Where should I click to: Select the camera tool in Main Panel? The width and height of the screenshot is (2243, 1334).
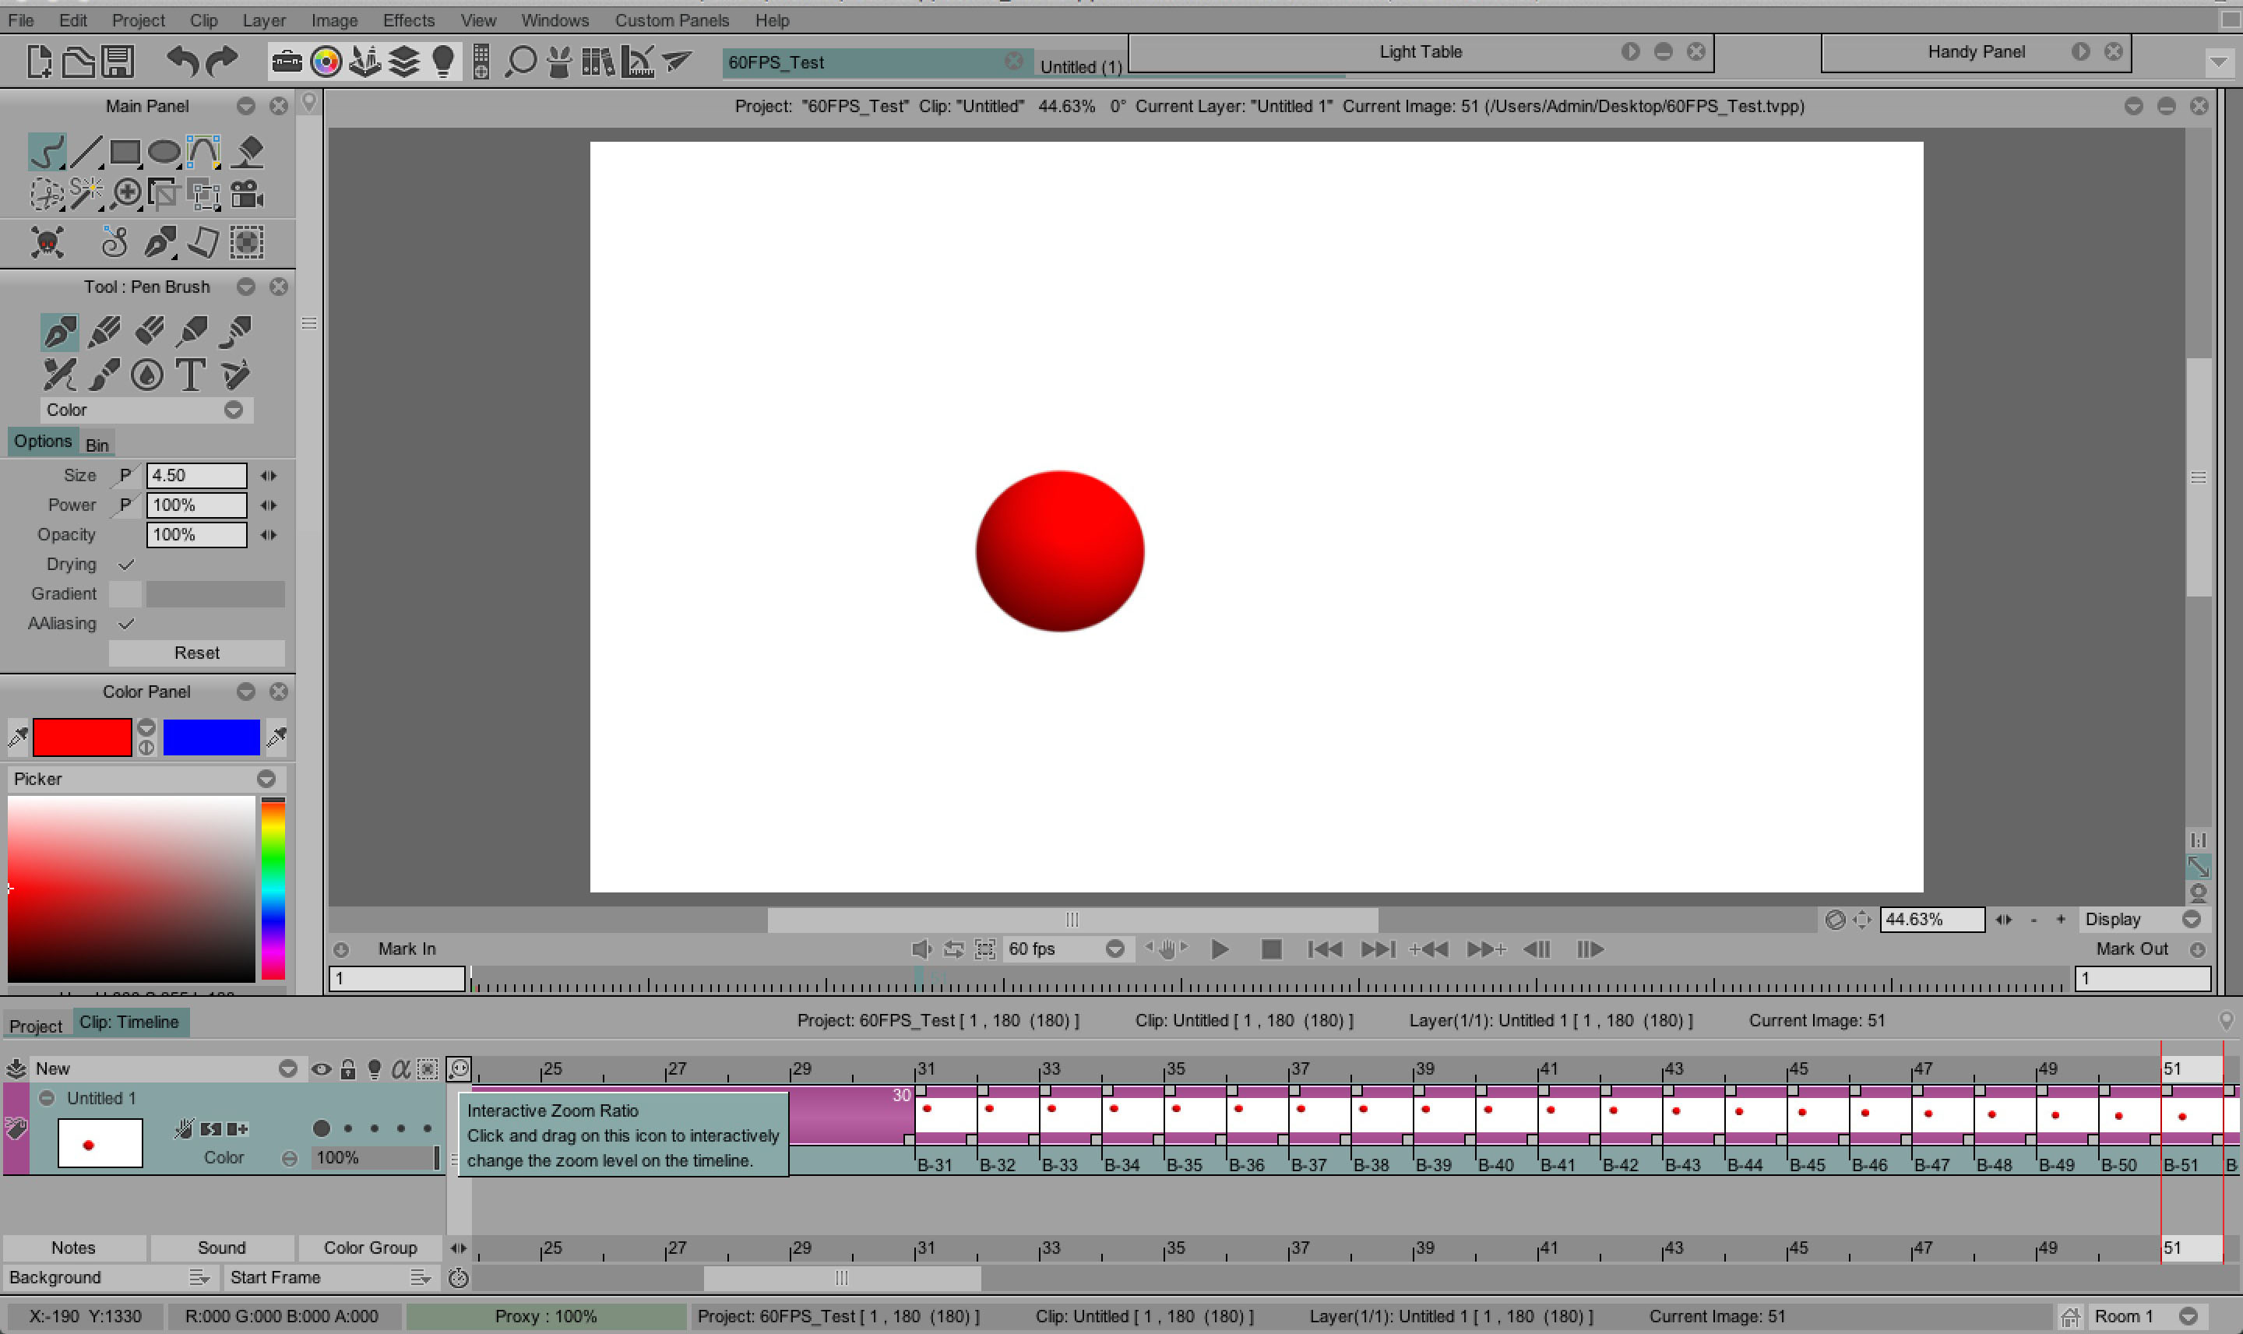coord(246,193)
